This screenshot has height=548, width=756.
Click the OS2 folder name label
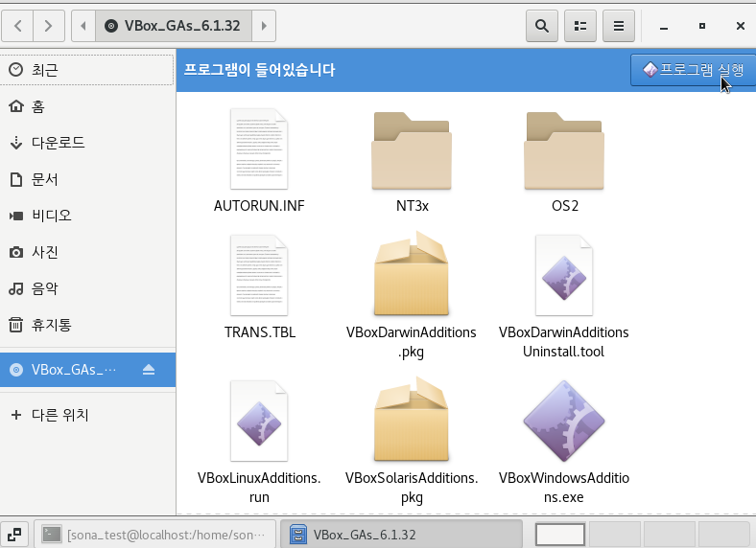564,206
